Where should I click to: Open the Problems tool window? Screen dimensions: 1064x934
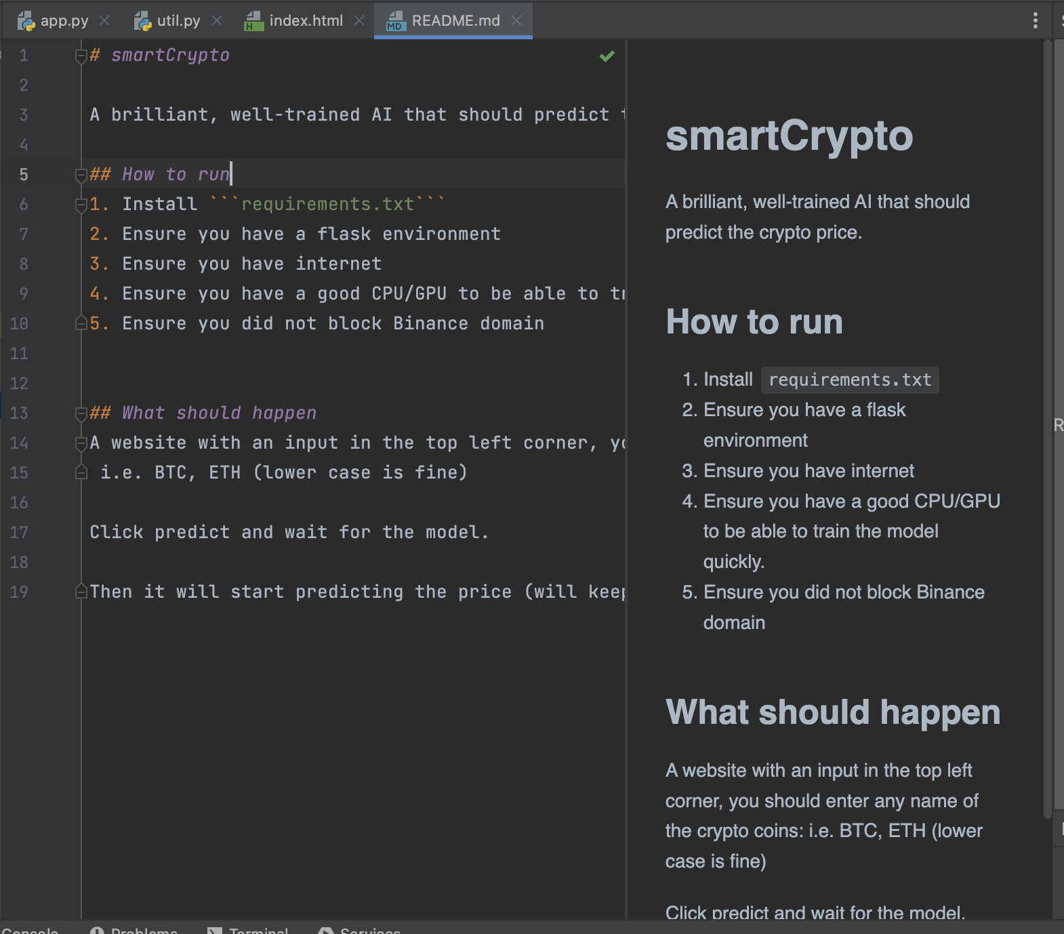tap(134, 929)
